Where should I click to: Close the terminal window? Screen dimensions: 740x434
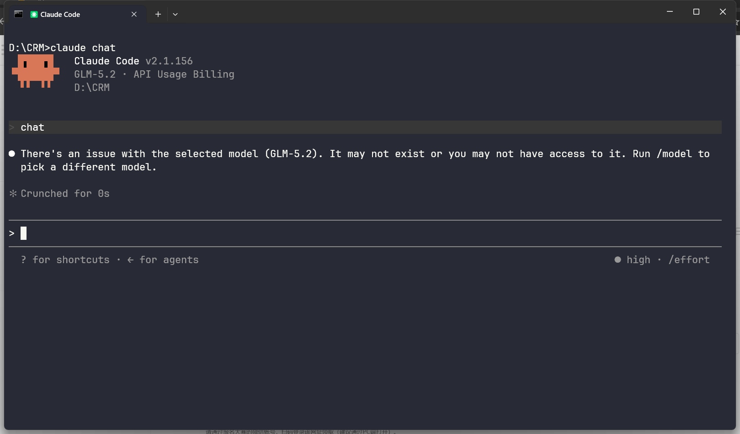click(x=723, y=11)
